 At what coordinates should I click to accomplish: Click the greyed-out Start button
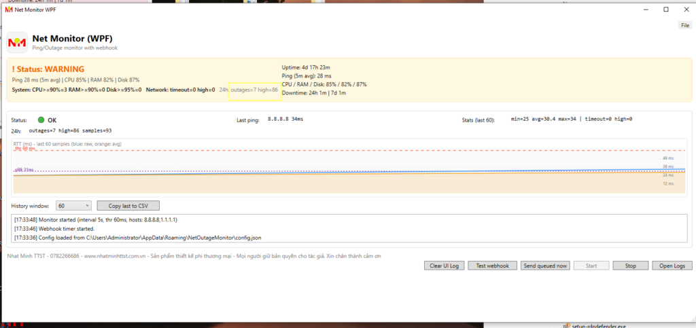[592, 266]
